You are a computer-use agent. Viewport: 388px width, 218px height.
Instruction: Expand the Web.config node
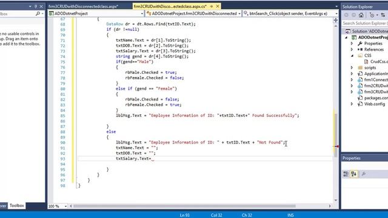[x=352, y=104]
